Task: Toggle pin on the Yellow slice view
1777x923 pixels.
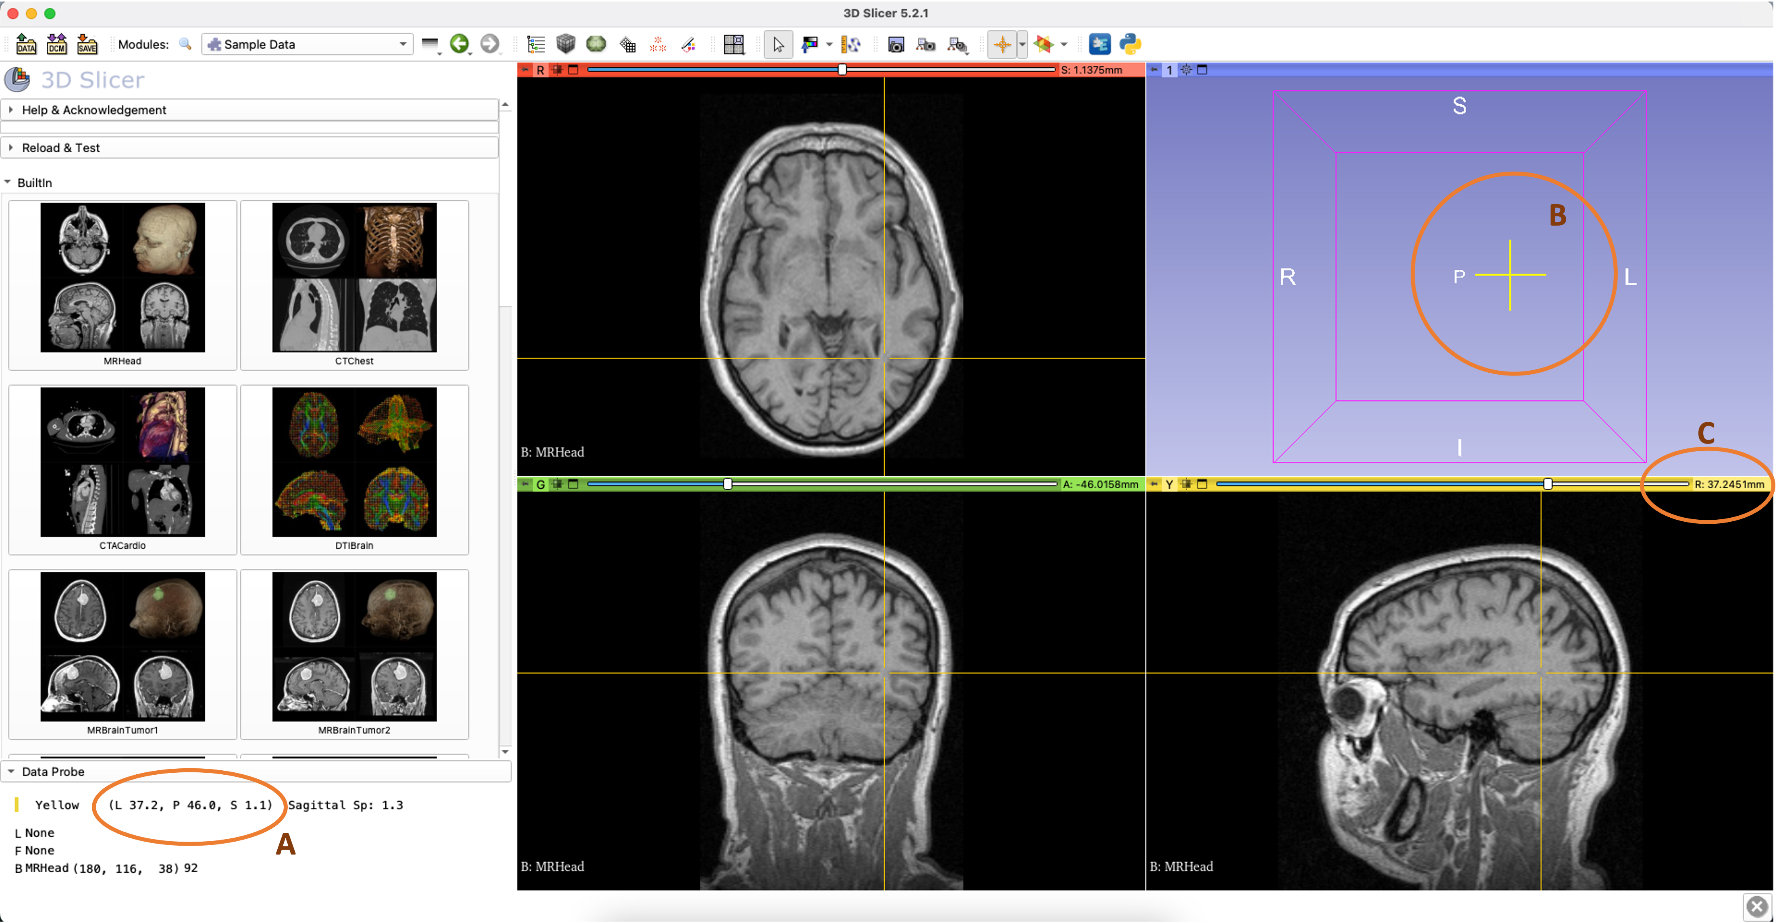Action: [x=1154, y=484]
